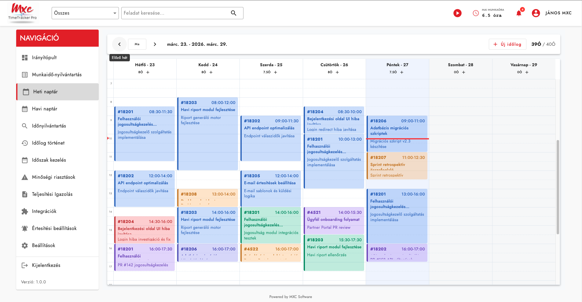The width and height of the screenshot is (582, 302).
Task: Go to previous week chevron
Action: coord(119,44)
